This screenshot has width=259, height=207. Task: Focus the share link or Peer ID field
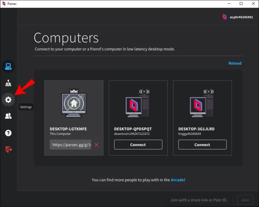[x=200, y=200]
